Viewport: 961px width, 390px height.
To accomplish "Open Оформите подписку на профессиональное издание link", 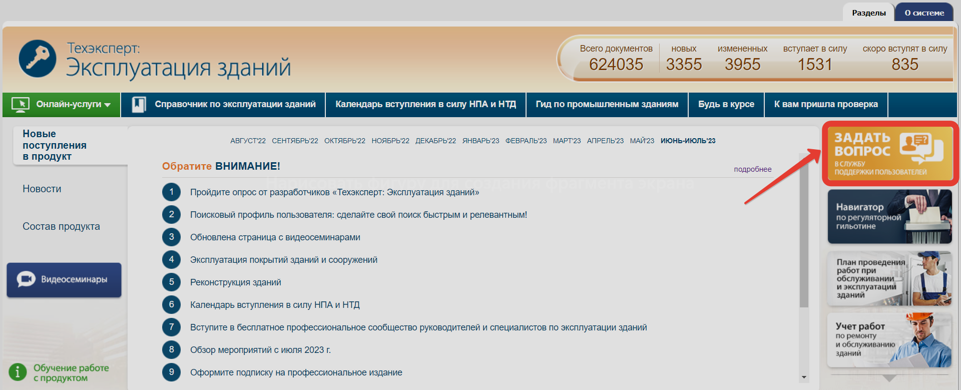I will point(296,372).
